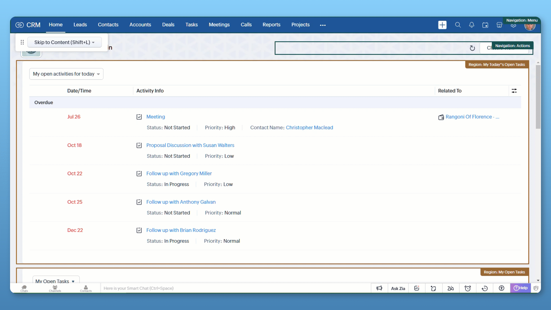Tick the Follow up with Brian Rodriguez checkbox

coord(139,230)
